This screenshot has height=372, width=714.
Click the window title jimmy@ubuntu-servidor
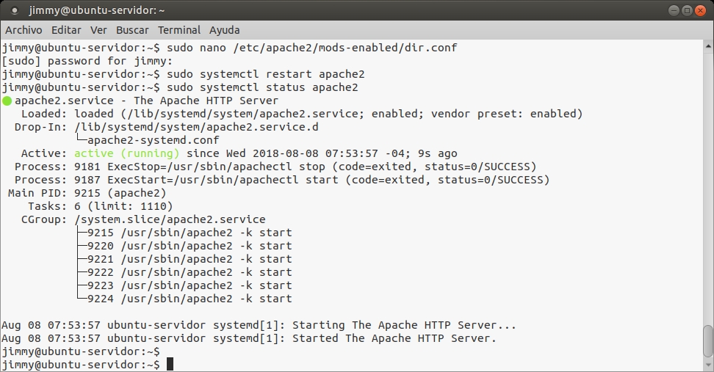coord(97,11)
